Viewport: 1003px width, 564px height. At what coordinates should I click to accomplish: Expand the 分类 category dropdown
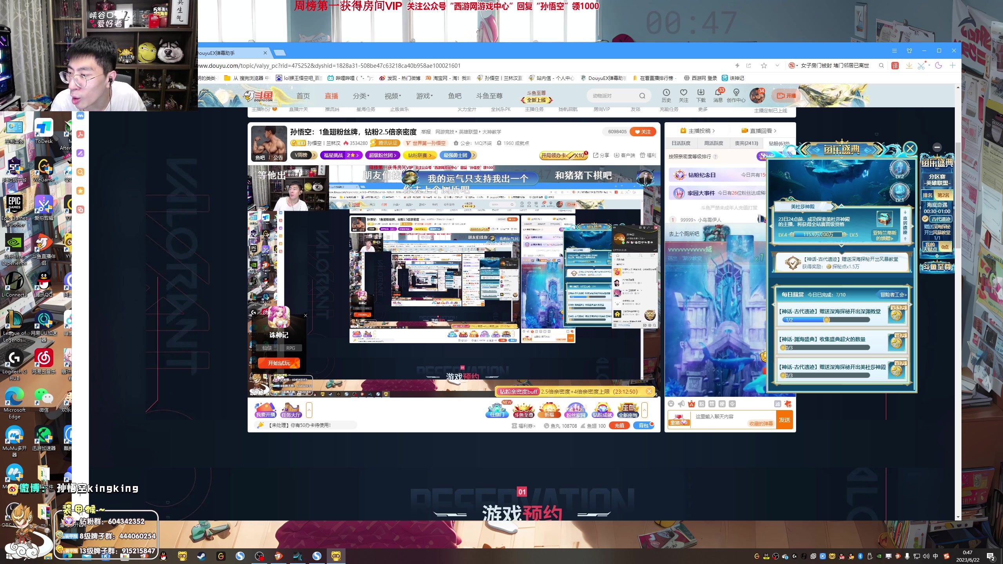(360, 96)
